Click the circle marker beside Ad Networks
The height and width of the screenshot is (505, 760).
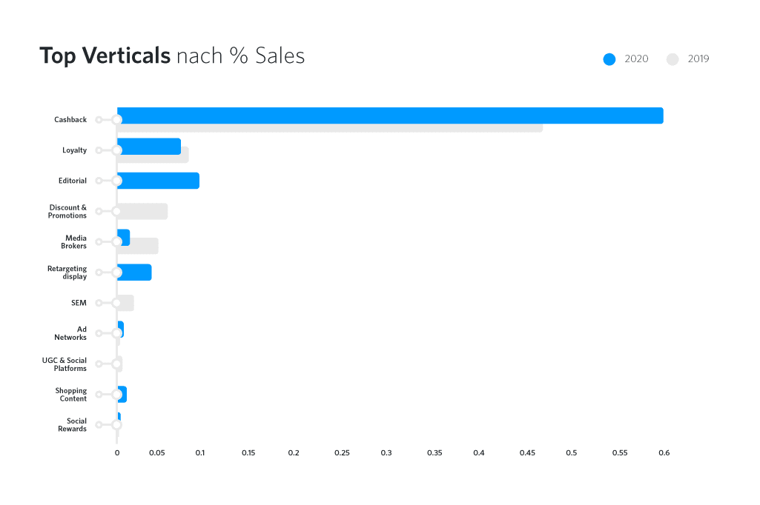[116, 333]
